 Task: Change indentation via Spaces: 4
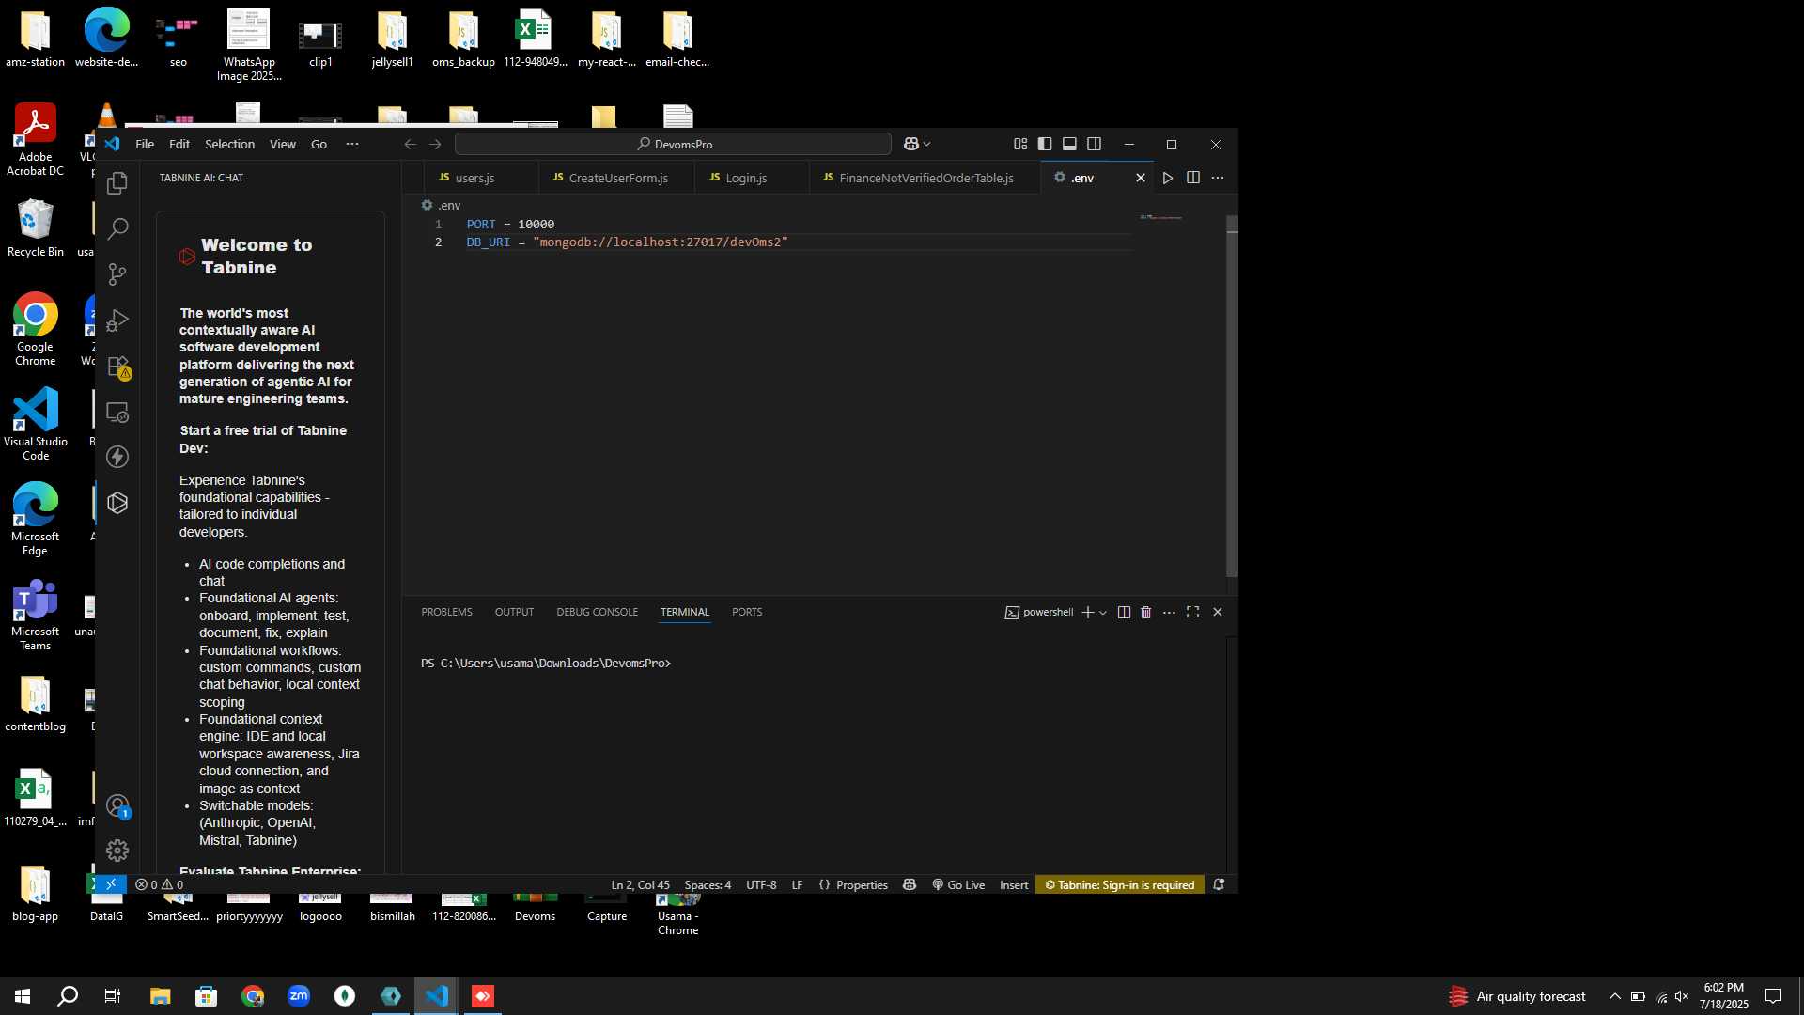[708, 884]
